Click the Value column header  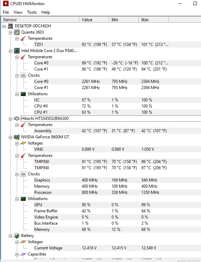[94, 20]
